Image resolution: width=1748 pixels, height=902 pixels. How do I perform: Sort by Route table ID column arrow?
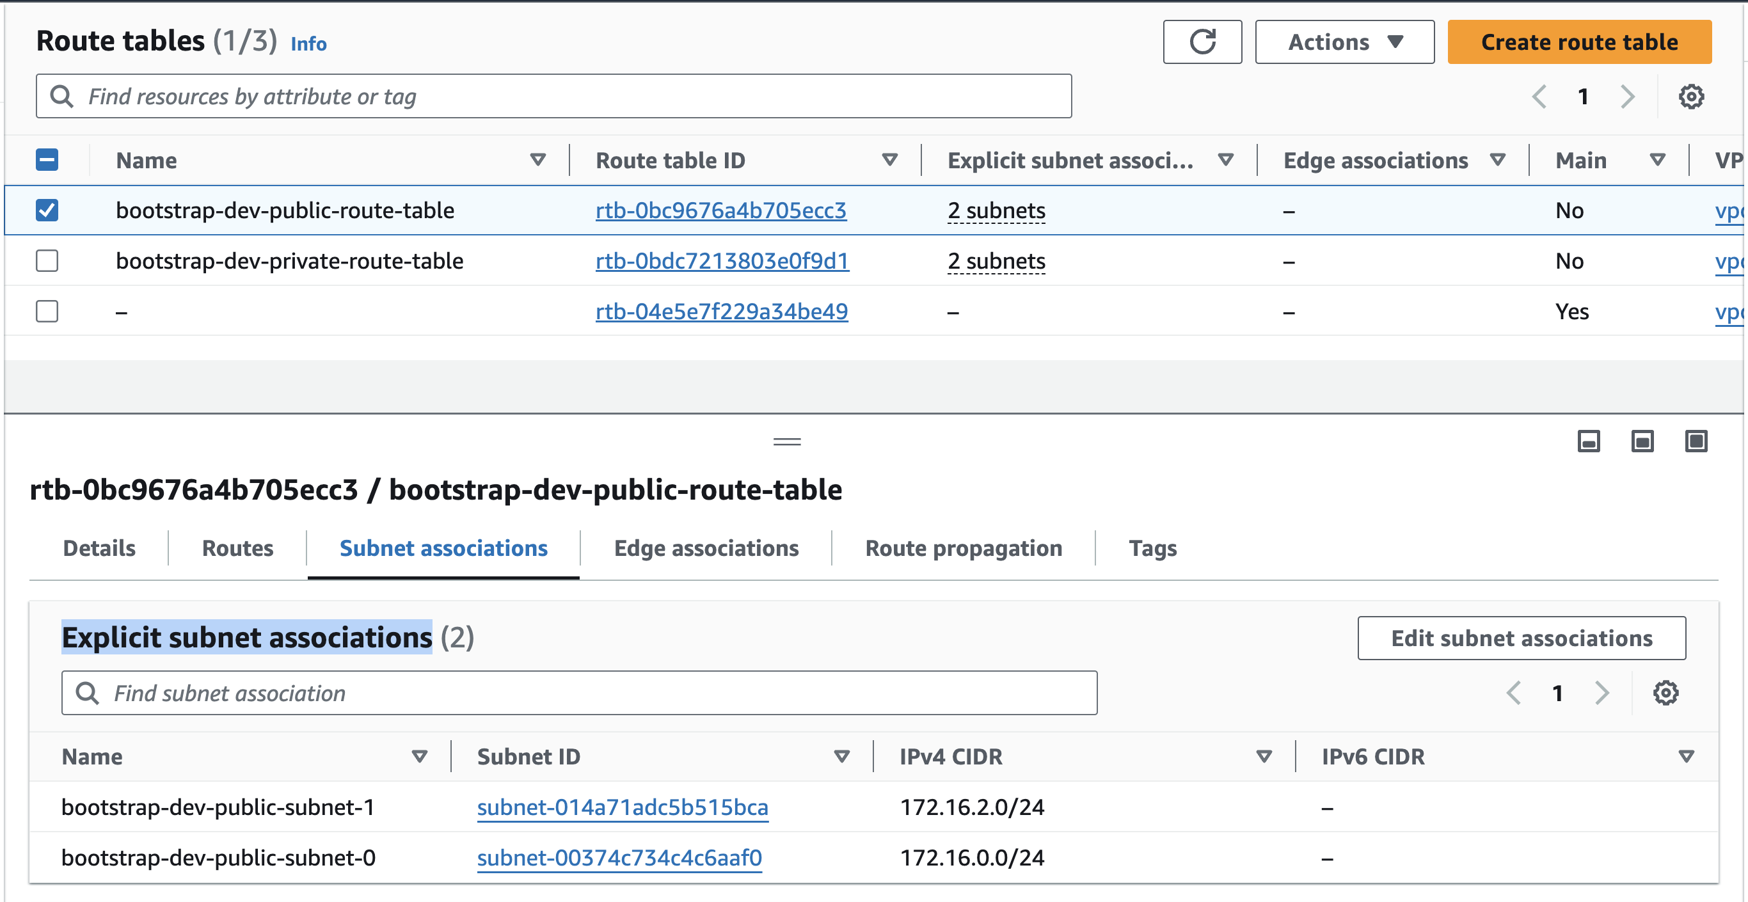(x=889, y=160)
